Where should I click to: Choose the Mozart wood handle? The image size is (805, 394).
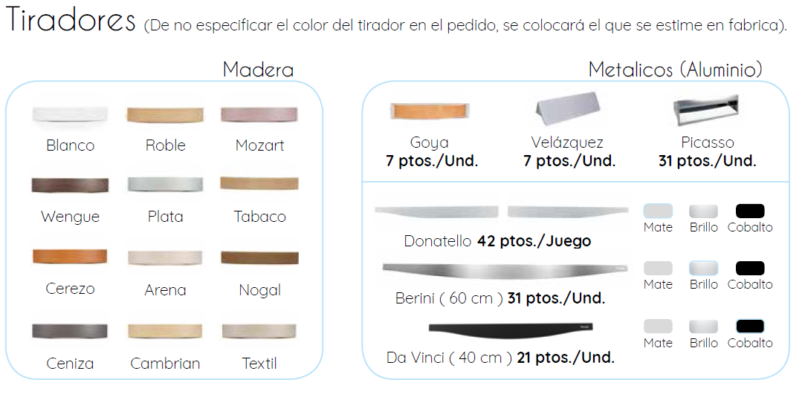(x=259, y=115)
